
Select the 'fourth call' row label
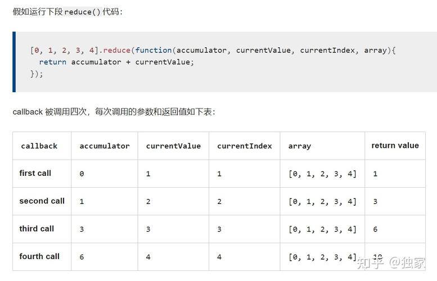pyautogui.click(x=39, y=256)
